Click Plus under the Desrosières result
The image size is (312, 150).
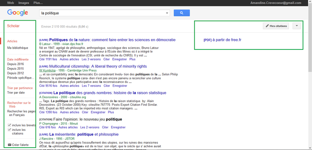tap(111, 112)
